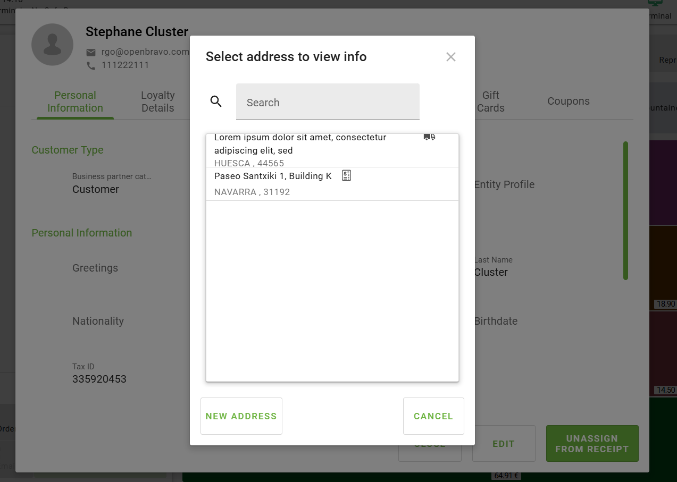The width and height of the screenshot is (677, 482).
Task: Click the customer avatar placeholder
Action: (52, 45)
